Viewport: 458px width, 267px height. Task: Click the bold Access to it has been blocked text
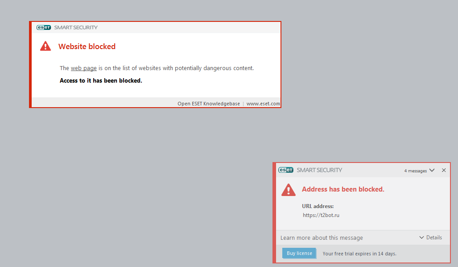pos(101,81)
